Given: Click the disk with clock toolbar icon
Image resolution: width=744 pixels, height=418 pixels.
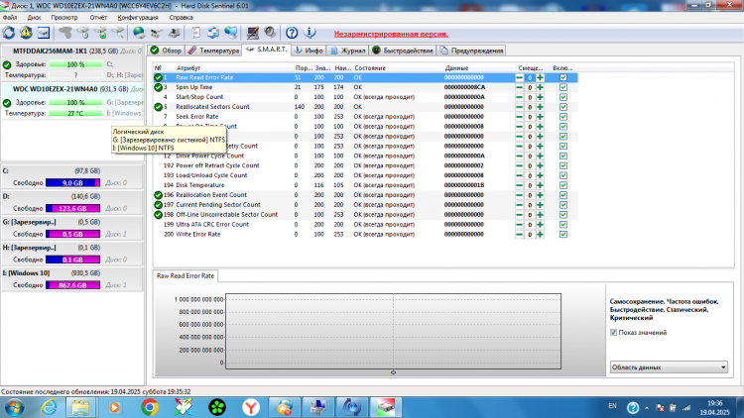Looking at the screenshot, I should tap(83, 33).
